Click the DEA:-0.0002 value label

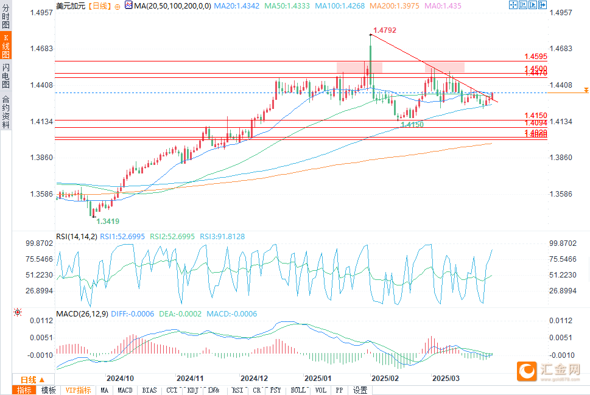pos(180,313)
